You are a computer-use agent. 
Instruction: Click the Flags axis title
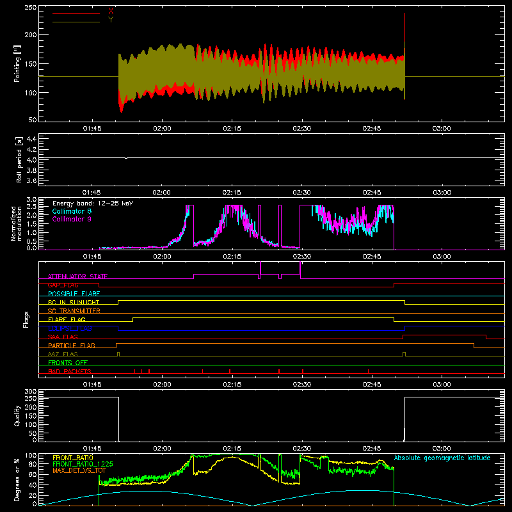[x=26, y=319]
